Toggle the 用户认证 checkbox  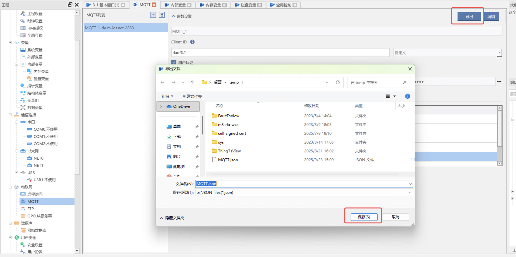[x=174, y=63]
